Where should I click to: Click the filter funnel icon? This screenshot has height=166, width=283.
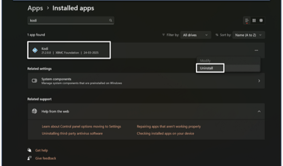point(163,35)
